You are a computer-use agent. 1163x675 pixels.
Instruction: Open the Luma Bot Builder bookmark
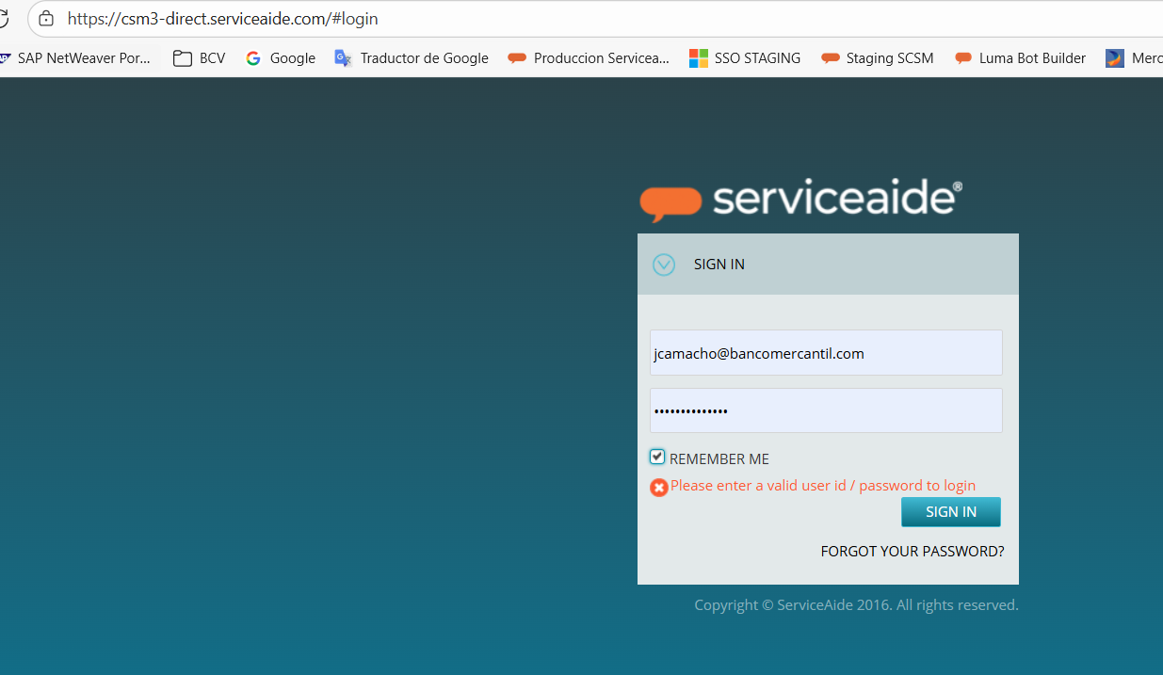click(1021, 58)
